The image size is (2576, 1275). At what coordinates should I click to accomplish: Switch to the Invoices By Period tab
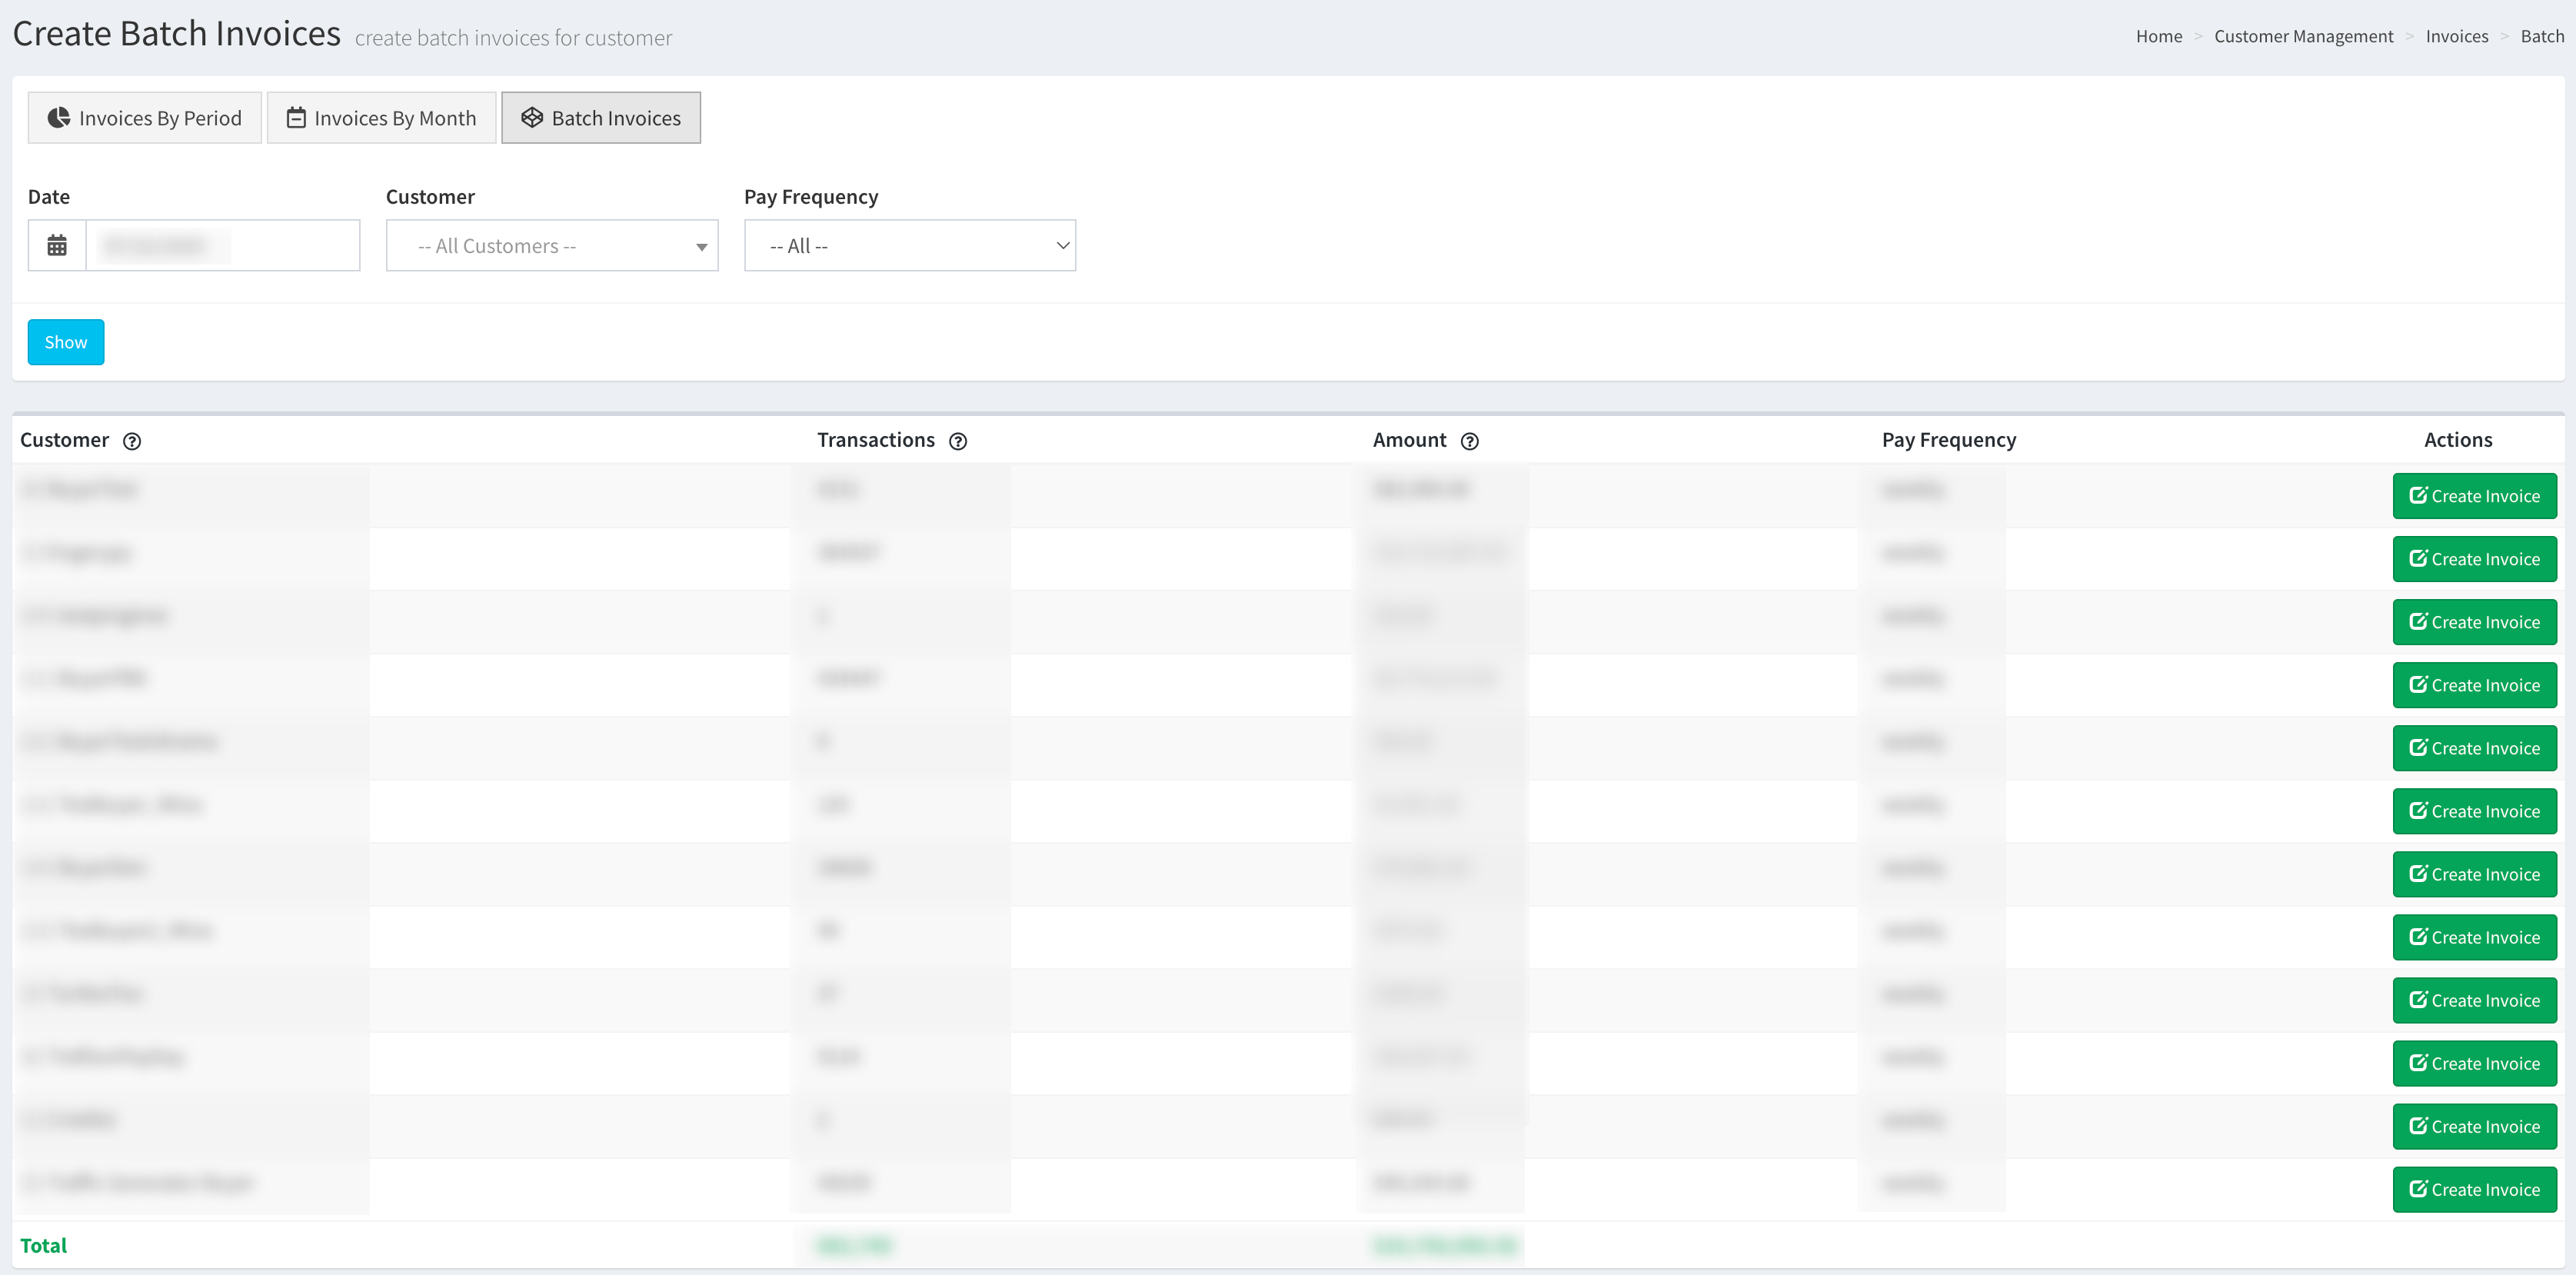[x=144, y=117]
